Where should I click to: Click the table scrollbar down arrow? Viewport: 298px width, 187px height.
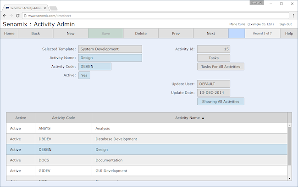tap(289, 178)
